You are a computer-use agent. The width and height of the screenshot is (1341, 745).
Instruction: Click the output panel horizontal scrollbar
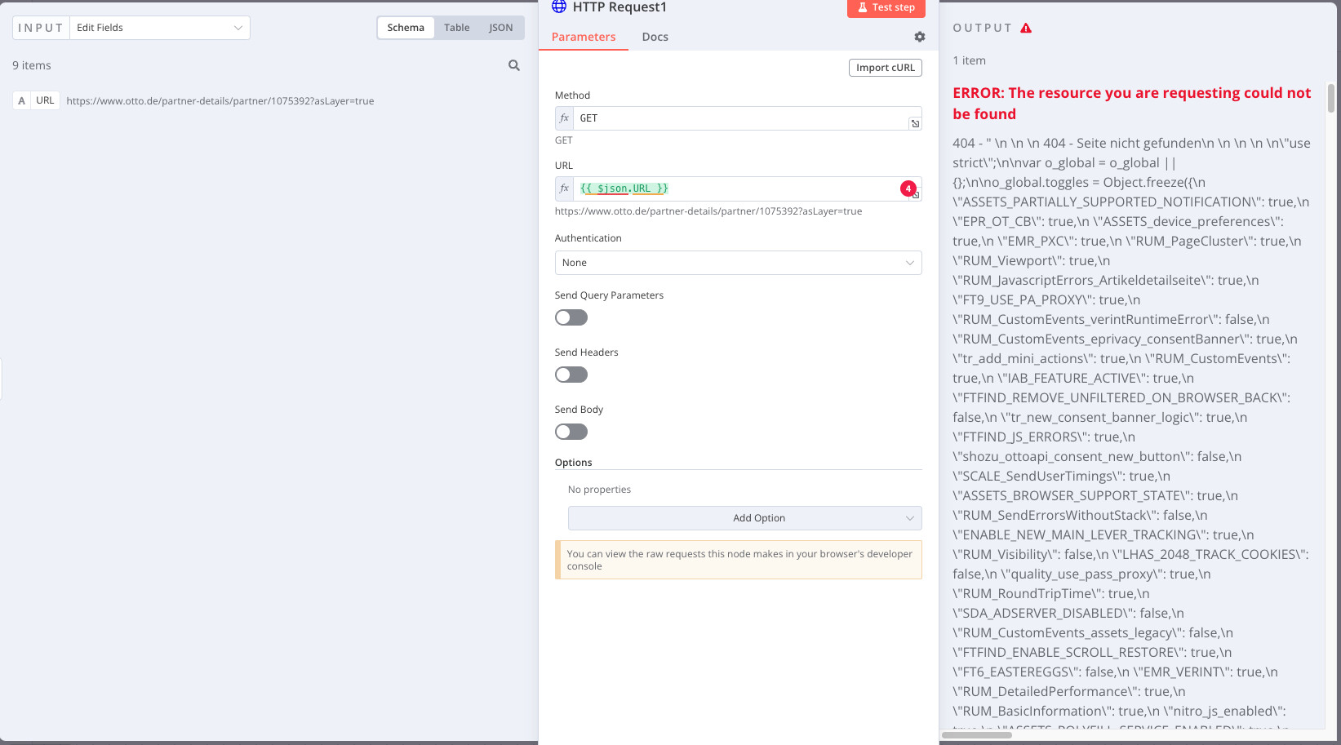click(977, 735)
